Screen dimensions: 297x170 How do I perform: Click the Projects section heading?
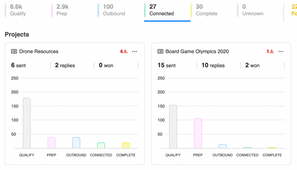[17, 34]
